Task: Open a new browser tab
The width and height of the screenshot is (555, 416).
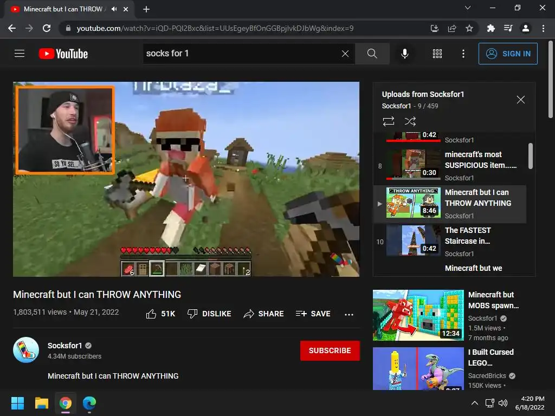Action: click(x=146, y=9)
